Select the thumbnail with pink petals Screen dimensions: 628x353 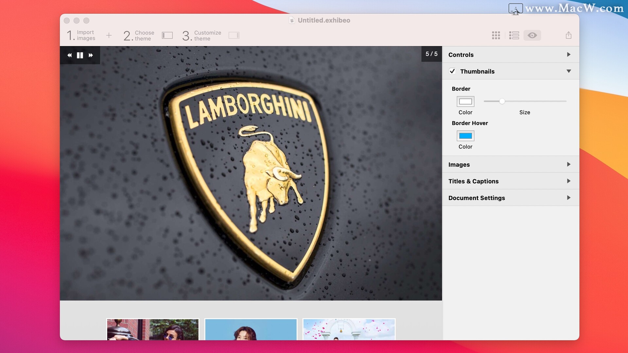coord(349,329)
